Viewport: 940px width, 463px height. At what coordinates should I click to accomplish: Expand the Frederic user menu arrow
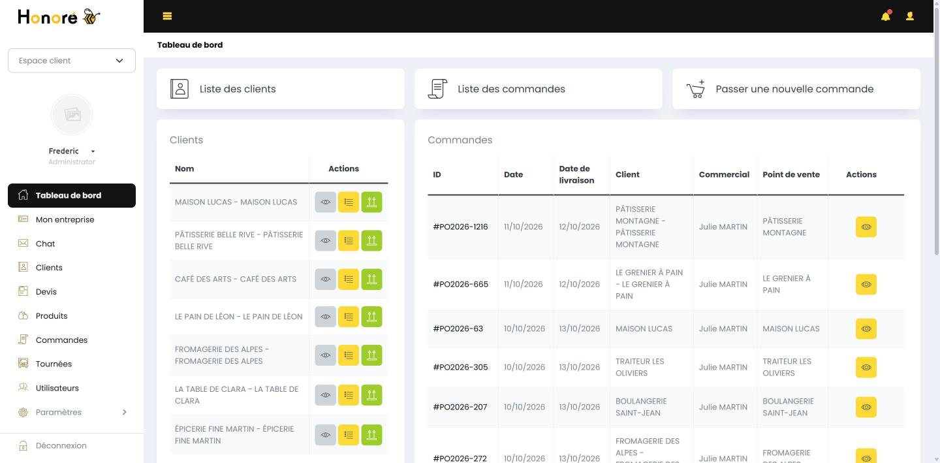click(93, 152)
